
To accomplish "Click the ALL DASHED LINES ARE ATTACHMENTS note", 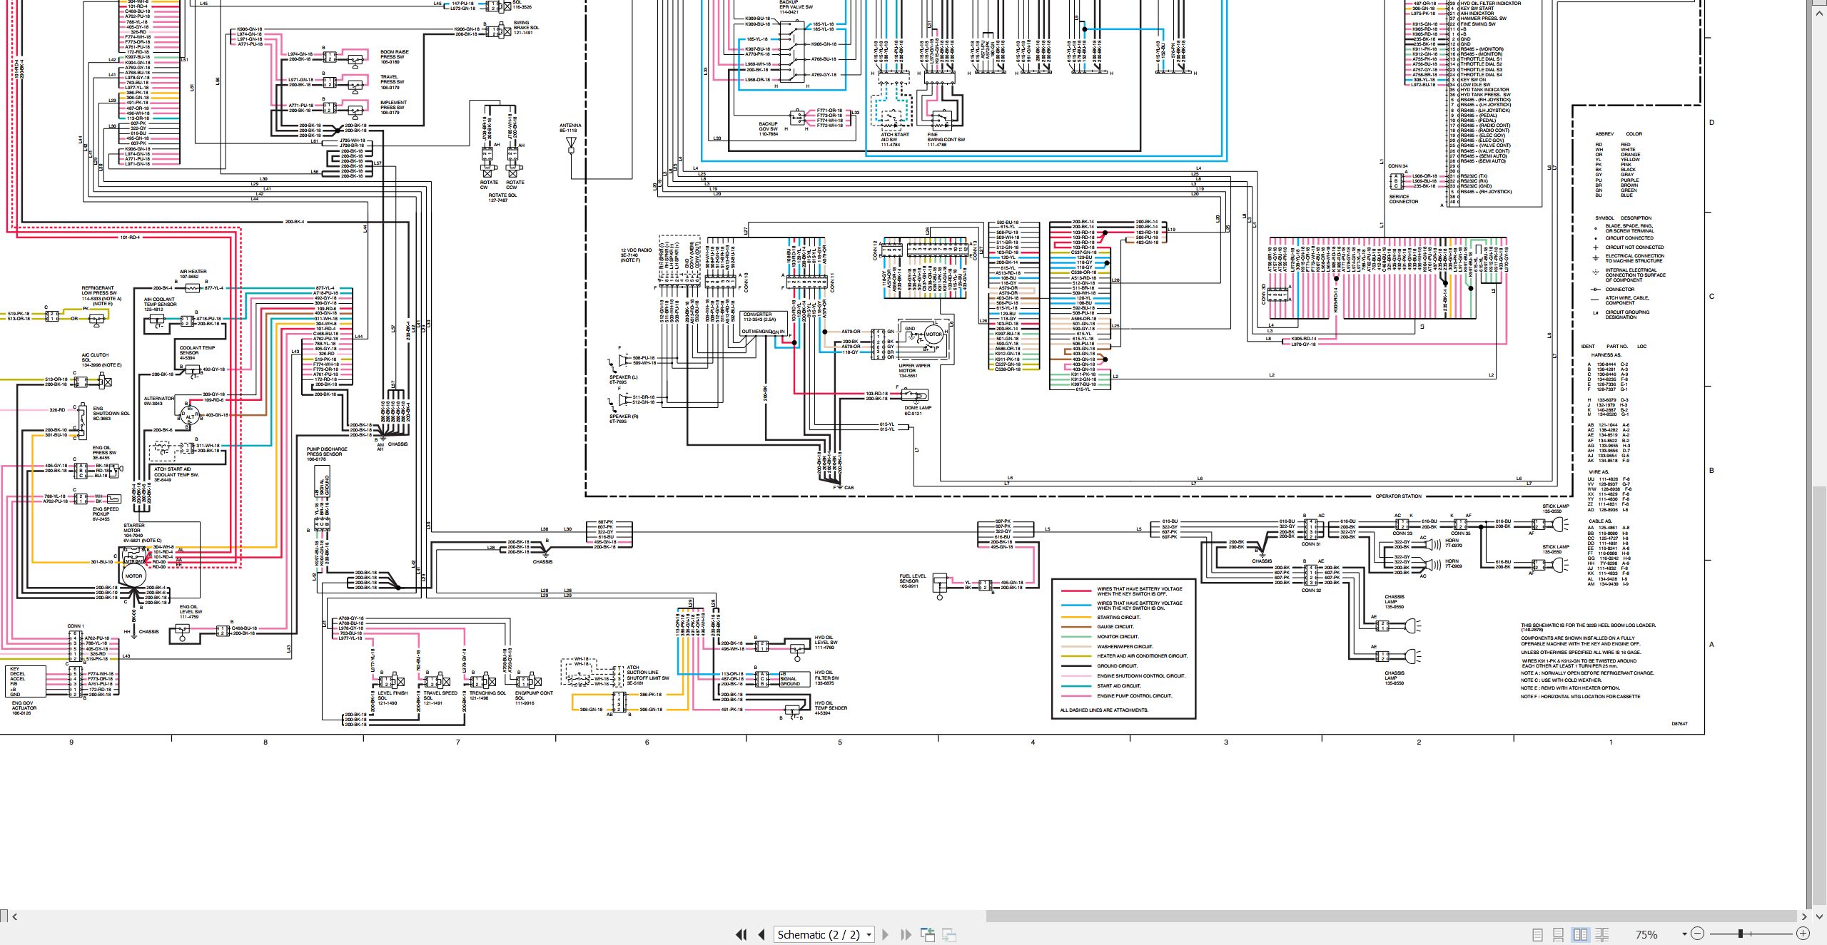I will 1104,710.
